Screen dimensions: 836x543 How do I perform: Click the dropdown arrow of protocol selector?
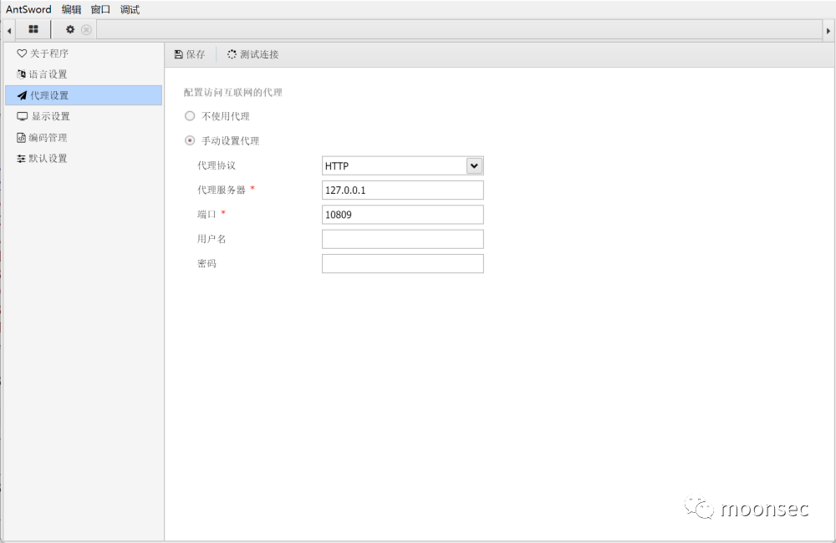[474, 165]
